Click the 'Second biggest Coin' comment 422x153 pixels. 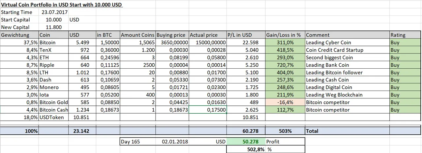pos(347,57)
